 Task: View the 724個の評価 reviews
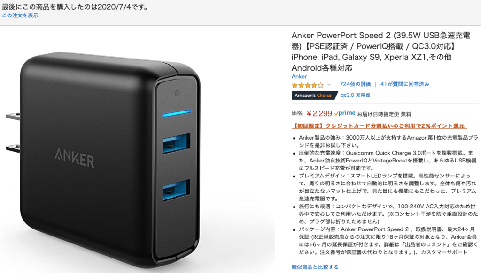click(x=355, y=84)
